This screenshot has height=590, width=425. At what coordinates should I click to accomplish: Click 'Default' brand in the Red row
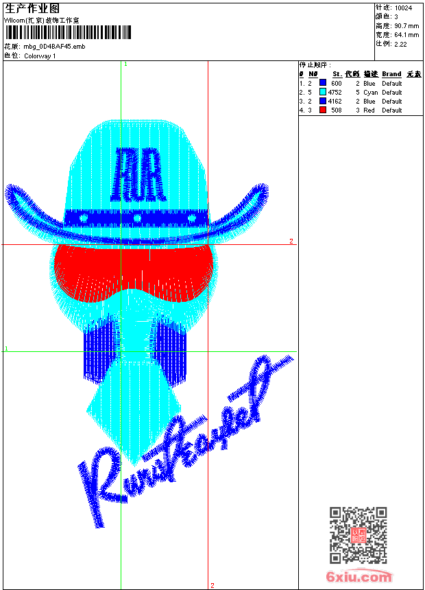tap(392, 110)
